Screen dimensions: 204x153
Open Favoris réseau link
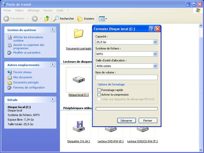pyautogui.click(x=22, y=72)
